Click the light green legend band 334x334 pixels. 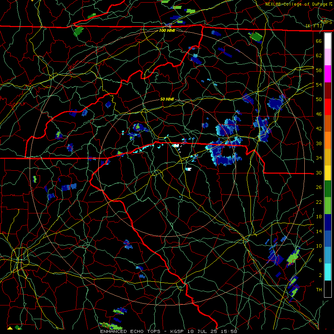click(328, 206)
